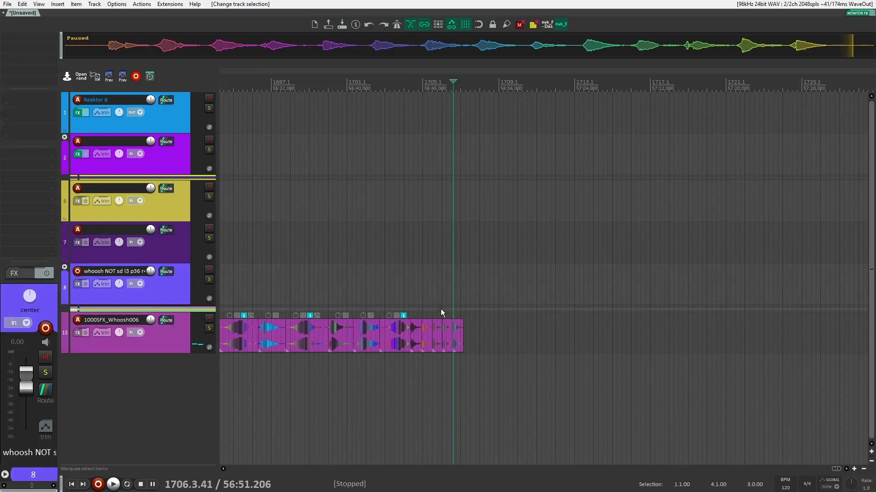Click the Redo arrow icon
The height and width of the screenshot is (492, 876).
click(x=383, y=25)
